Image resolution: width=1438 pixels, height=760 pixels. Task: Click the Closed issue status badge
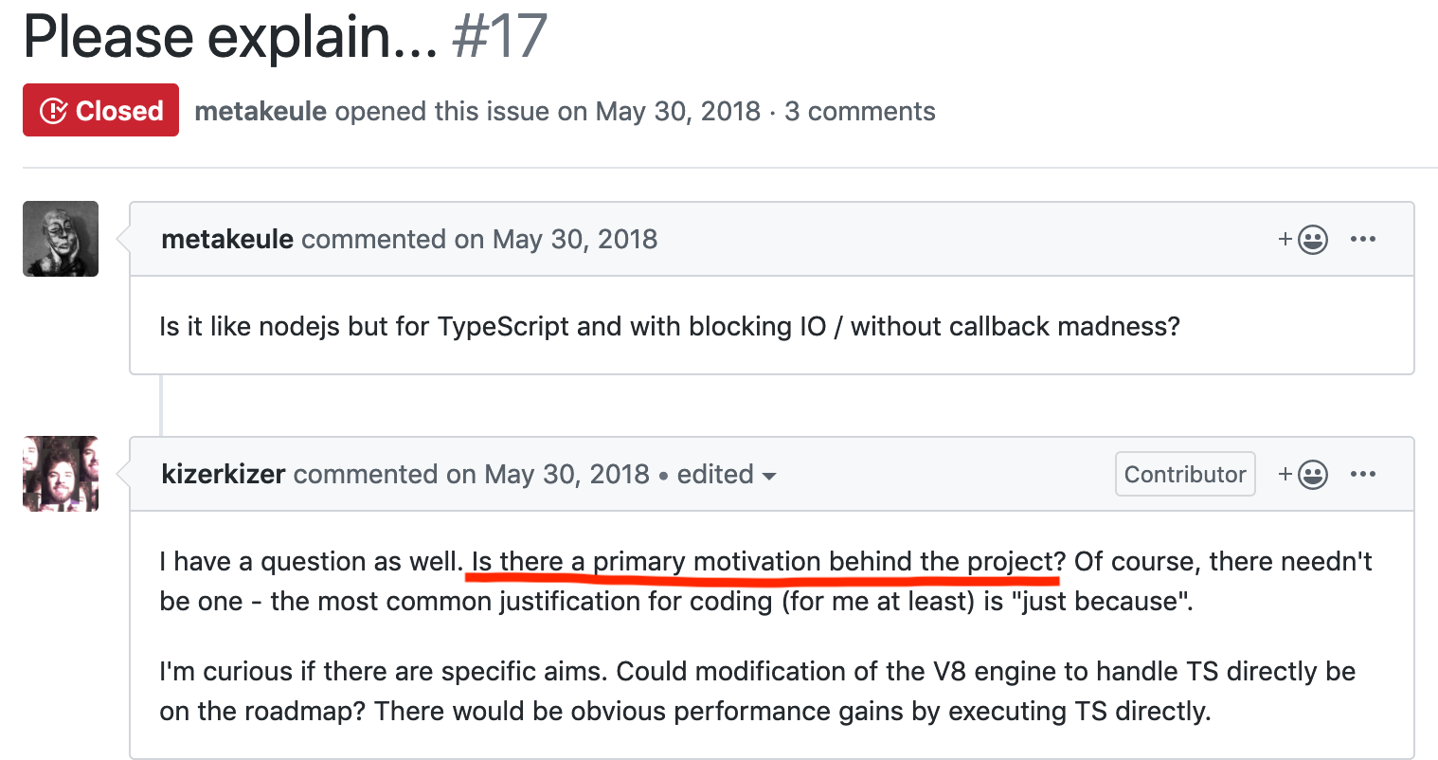coord(100,110)
